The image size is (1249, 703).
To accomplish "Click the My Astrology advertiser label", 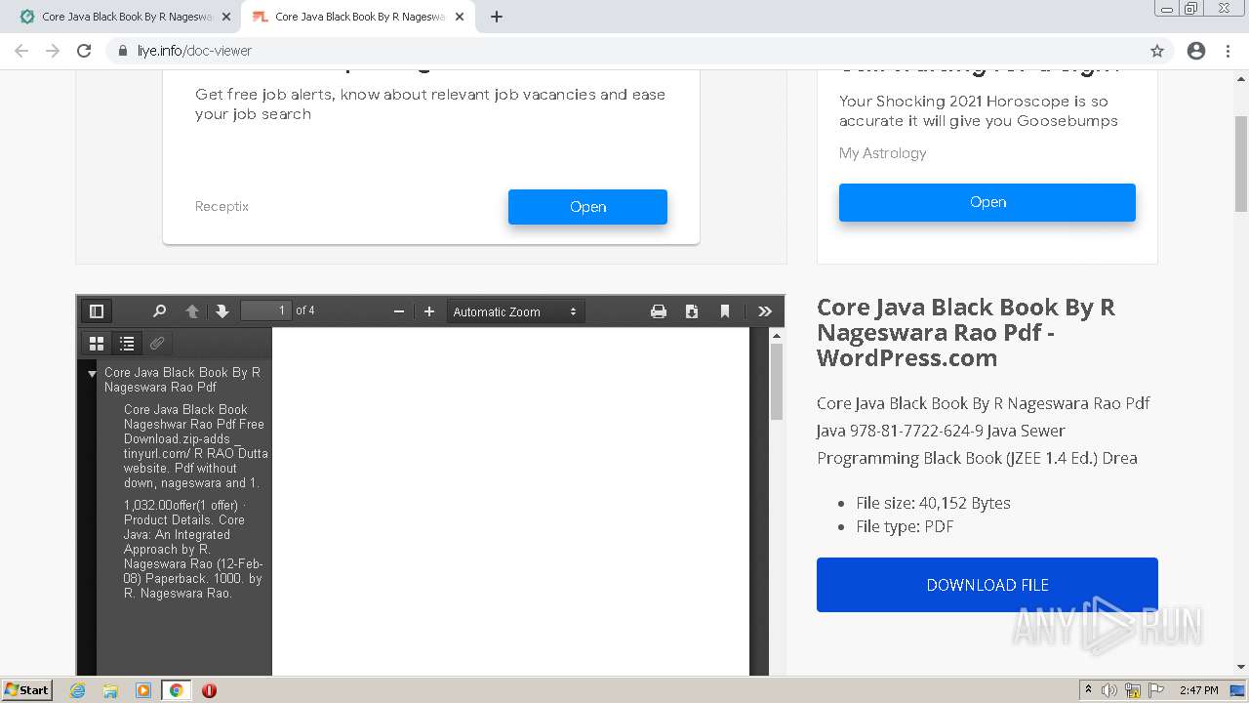I will (883, 153).
